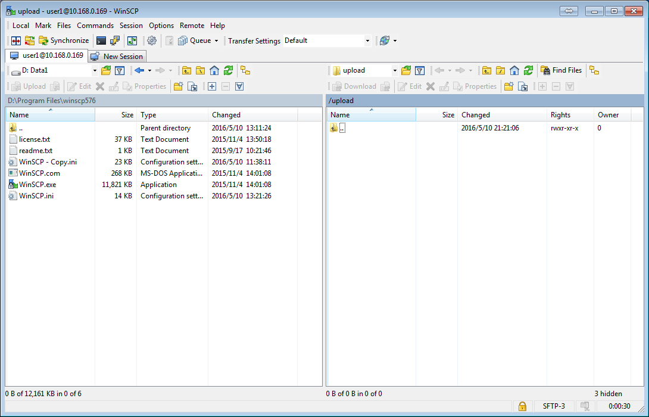649x417 pixels.
Task: Go back in local panel using blue arrow
Action: [139, 70]
